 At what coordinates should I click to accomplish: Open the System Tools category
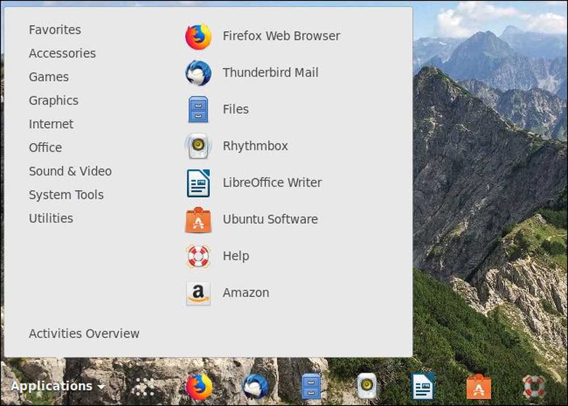[x=66, y=195]
